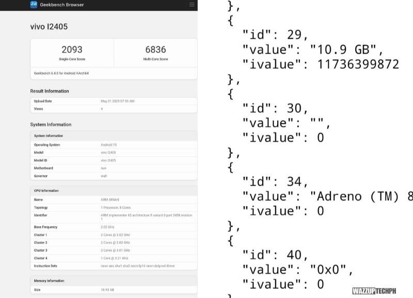Select the single-core score 2093

(72, 50)
